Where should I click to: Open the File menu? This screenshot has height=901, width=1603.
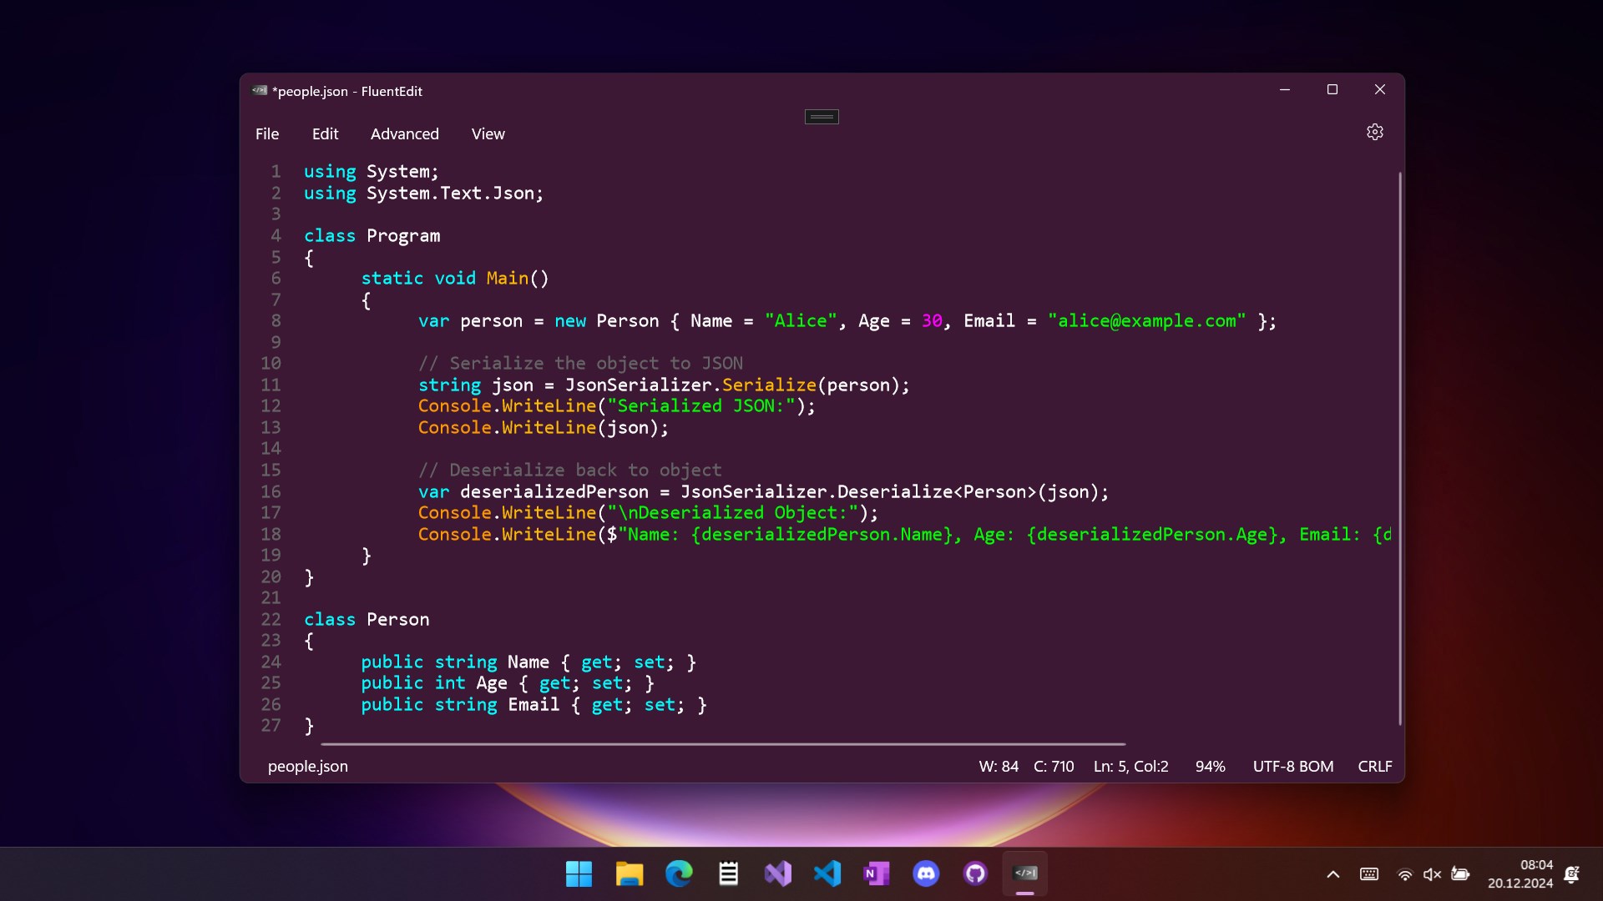267,133
